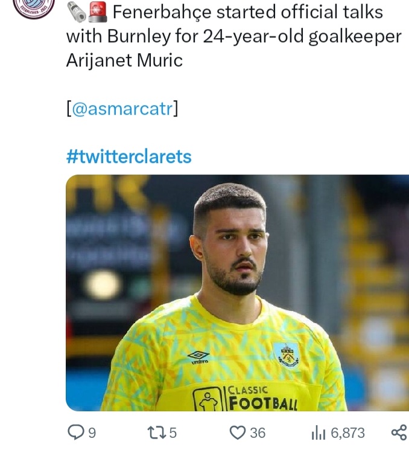Screen dimensions: 409x453
Task: Like the tweet with the heart icon
Action: point(238,432)
